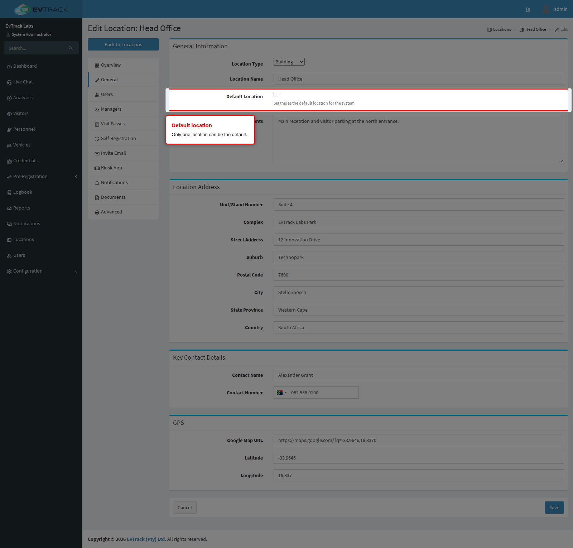Tick the Default Location checkbox
The image size is (573, 548).
tap(276, 94)
